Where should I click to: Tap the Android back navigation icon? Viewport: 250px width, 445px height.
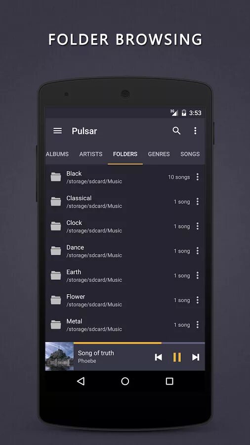tap(81, 381)
